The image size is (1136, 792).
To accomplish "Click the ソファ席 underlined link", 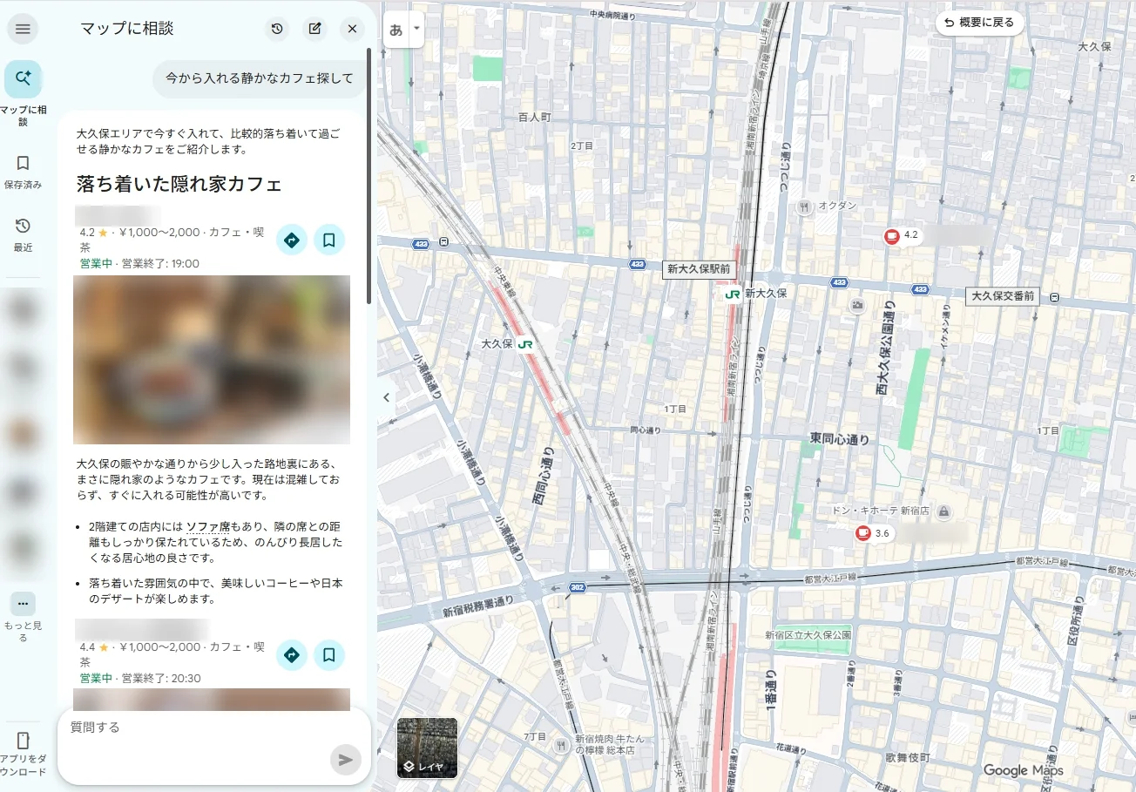I will point(208,526).
